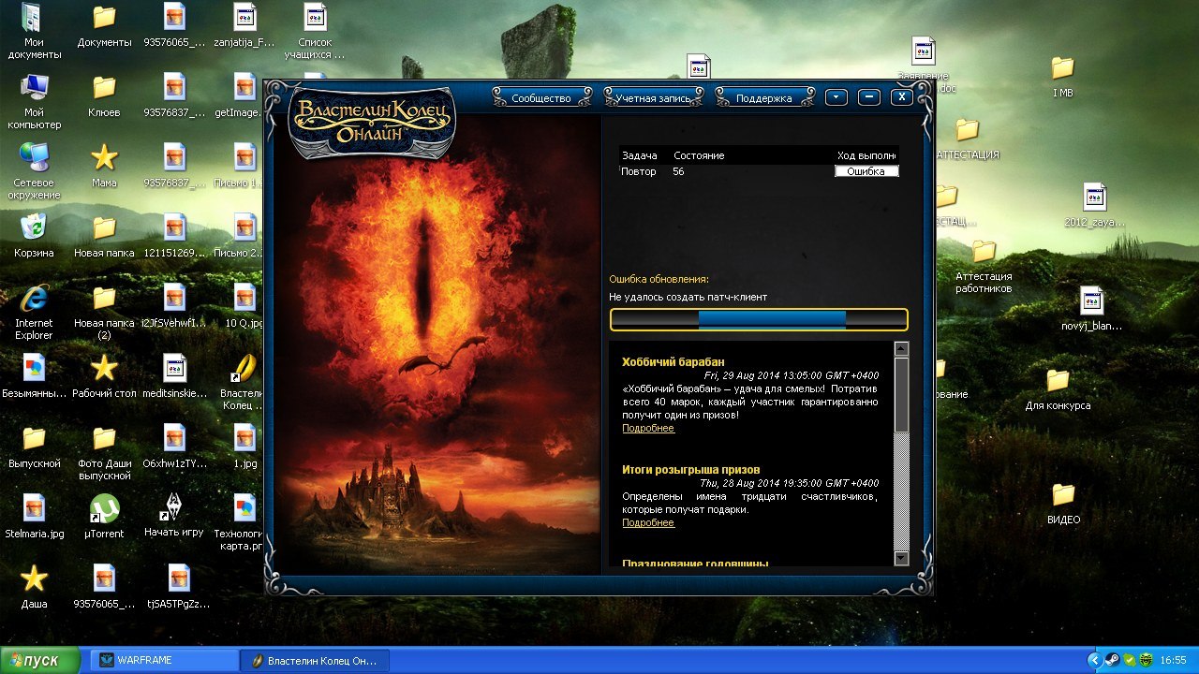Image resolution: width=1199 pixels, height=674 pixels.
Task: Open Фото Даши выпускной folder
Action: 104,452
